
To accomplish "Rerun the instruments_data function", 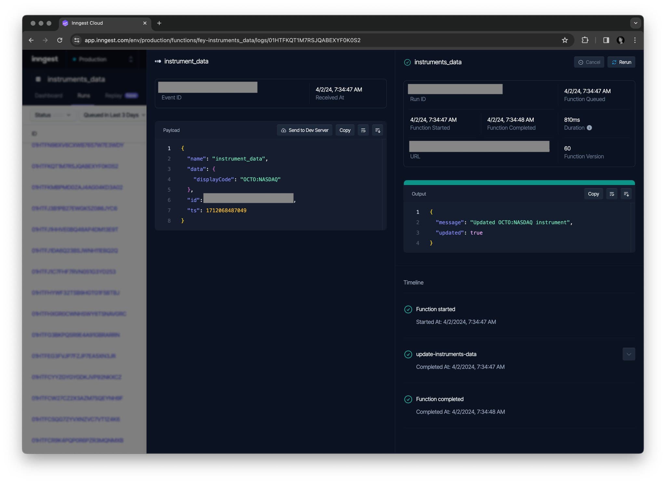I will point(621,62).
